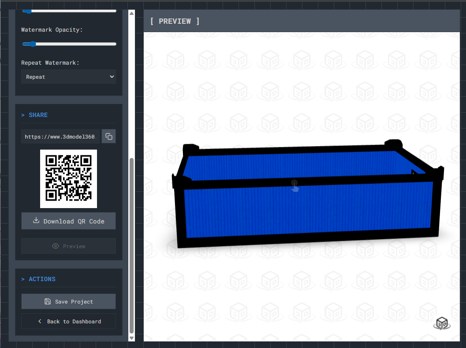Click the floppy disk icon on Save Project

[47, 301]
